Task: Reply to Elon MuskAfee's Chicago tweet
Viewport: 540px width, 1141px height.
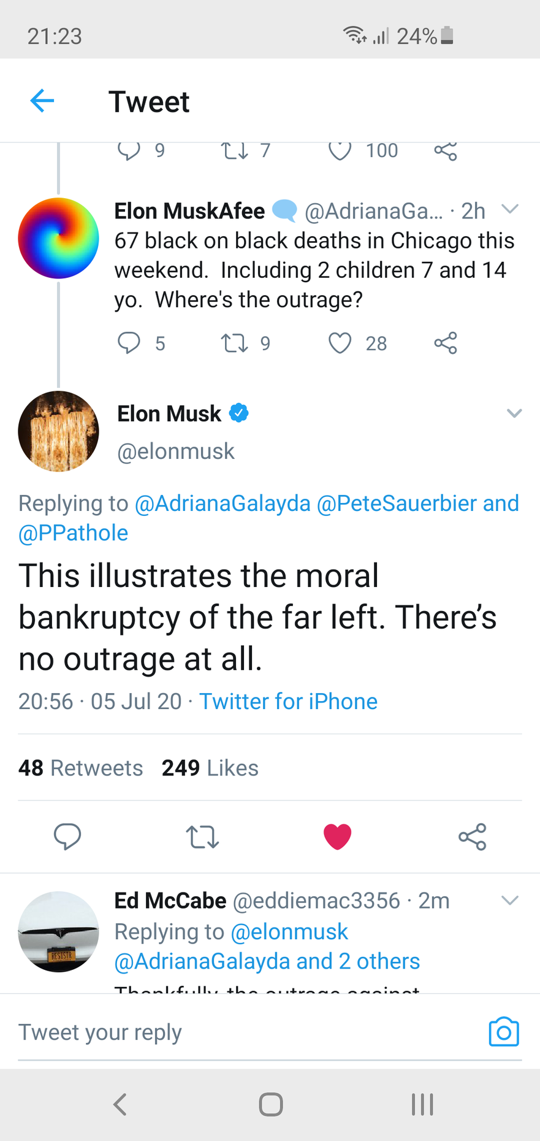Action: (x=129, y=343)
